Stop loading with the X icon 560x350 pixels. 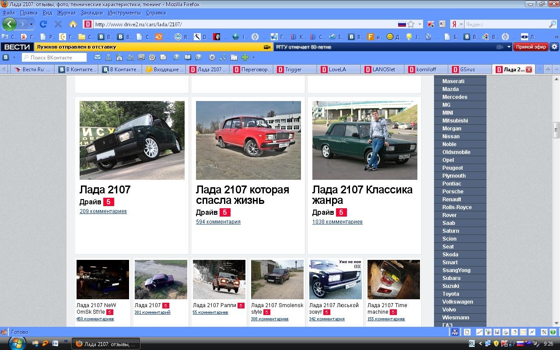click(58, 24)
